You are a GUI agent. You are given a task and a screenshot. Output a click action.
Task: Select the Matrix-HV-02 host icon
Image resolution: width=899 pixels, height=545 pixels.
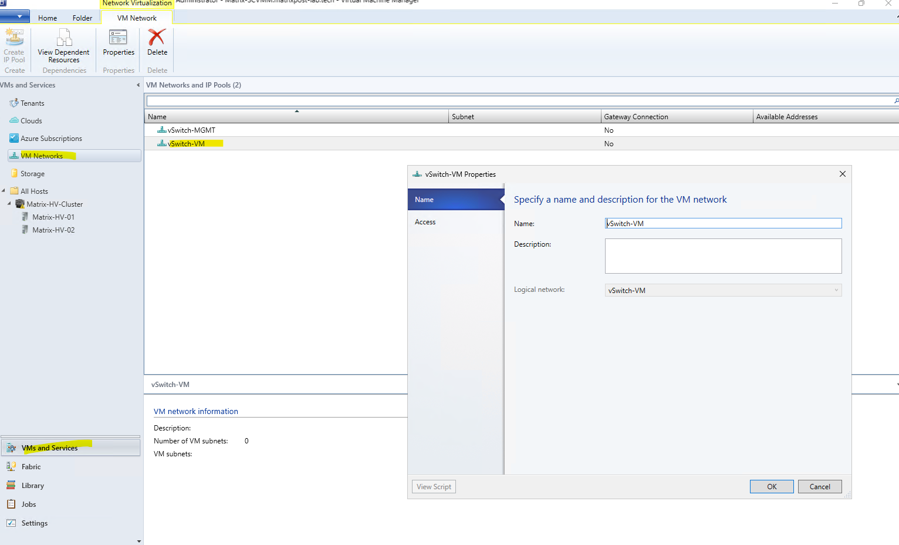(25, 230)
